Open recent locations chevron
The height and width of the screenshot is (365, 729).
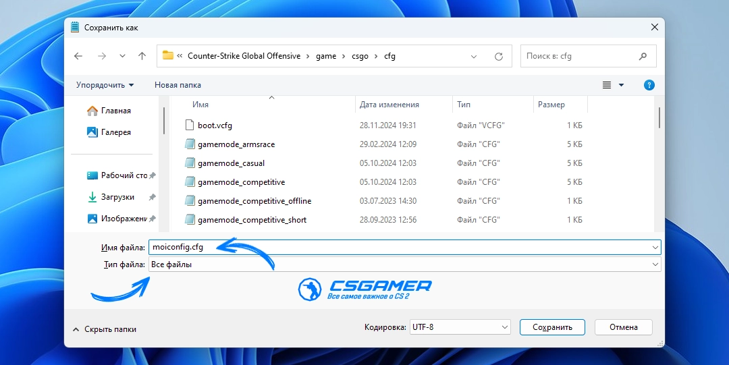(122, 56)
